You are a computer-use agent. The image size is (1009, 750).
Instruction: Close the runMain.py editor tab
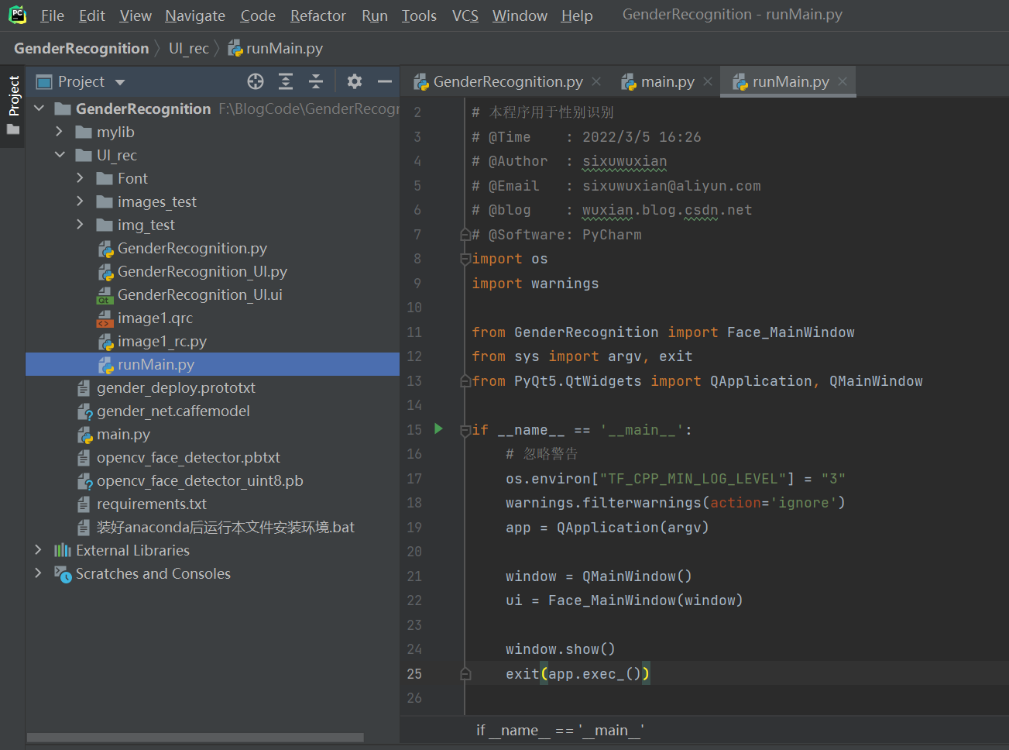pyautogui.click(x=843, y=81)
